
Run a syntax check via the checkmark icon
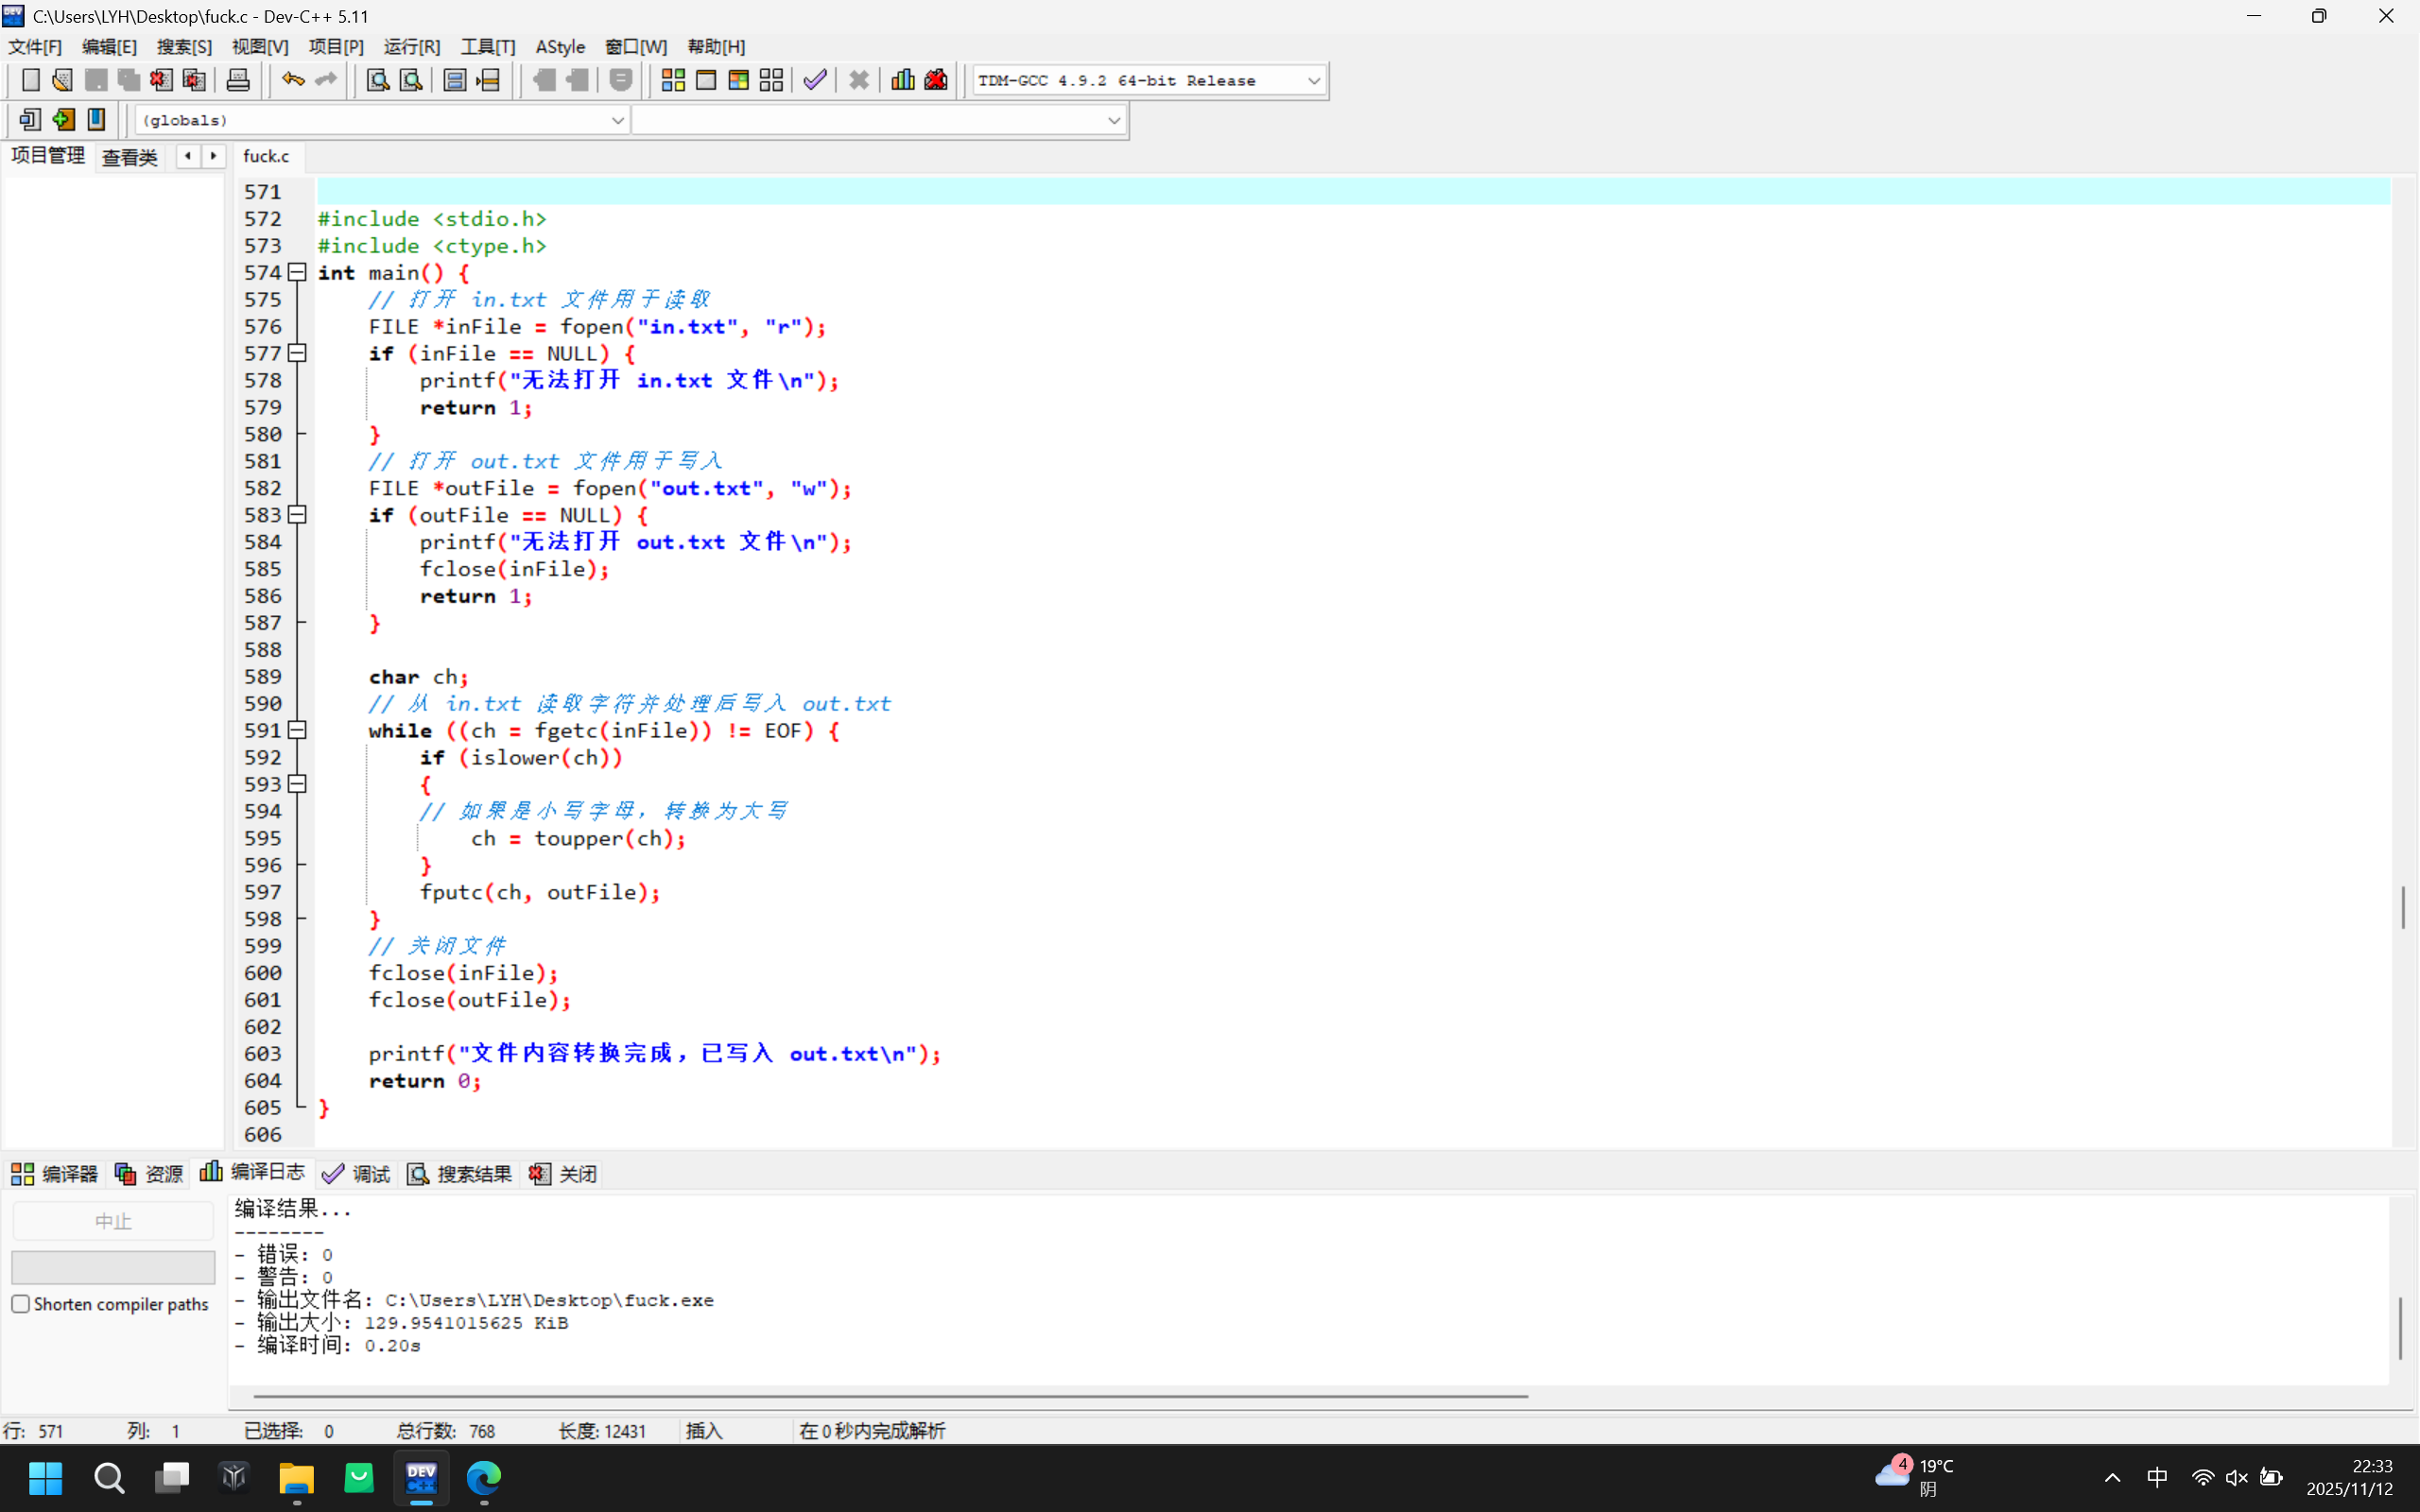coord(813,79)
